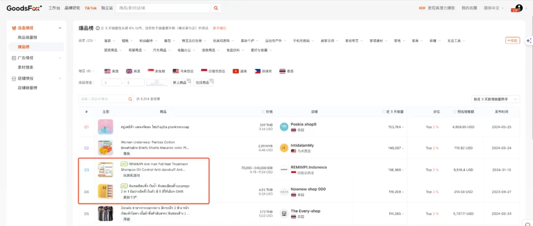Click the GoodsFox logo
The width and height of the screenshot is (533, 226).
point(24,8)
